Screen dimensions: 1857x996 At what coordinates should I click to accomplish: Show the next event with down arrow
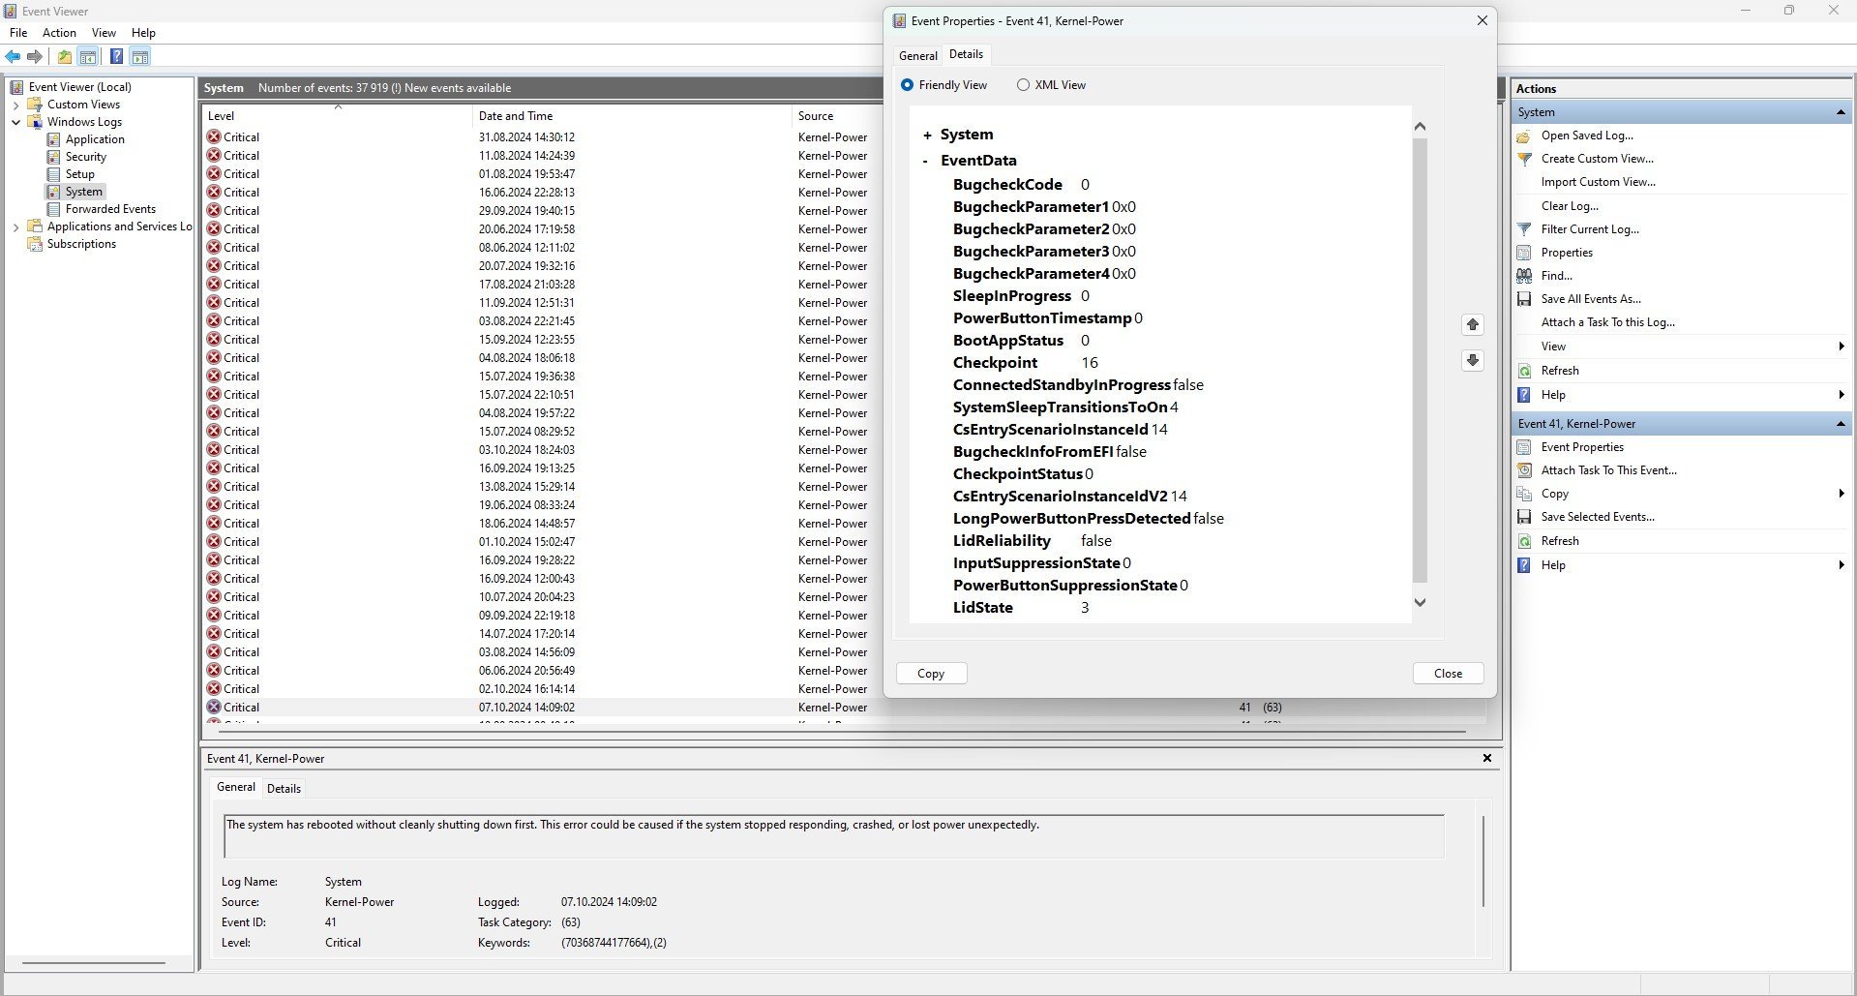[x=1473, y=360]
